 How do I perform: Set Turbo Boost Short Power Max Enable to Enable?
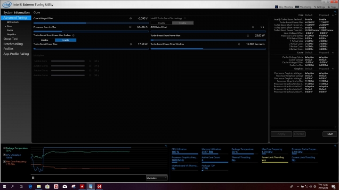pyautogui.click(x=65, y=40)
